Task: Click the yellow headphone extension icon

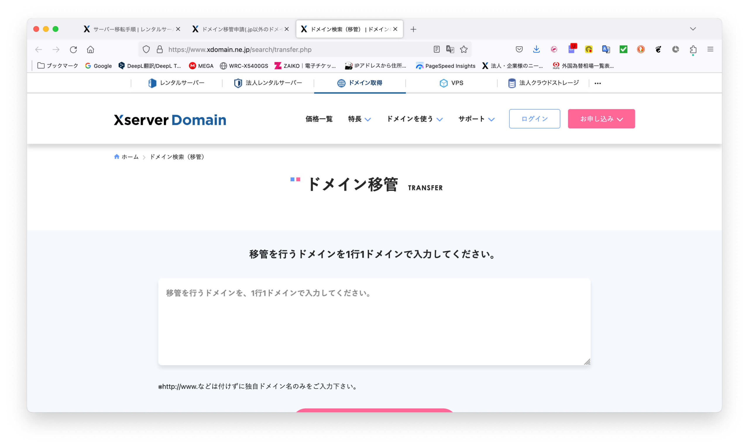Action: point(588,49)
